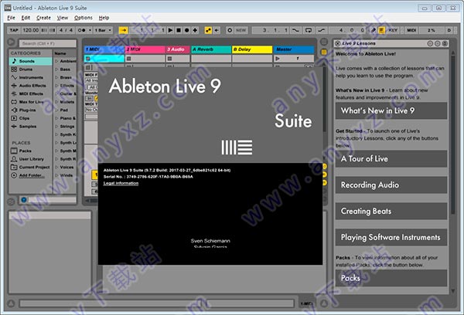464x315 pixels.
Task: Click the Overdub plus button
Action: pyautogui.click(x=195, y=30)
